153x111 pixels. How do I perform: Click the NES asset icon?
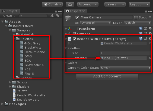point(22,69)
